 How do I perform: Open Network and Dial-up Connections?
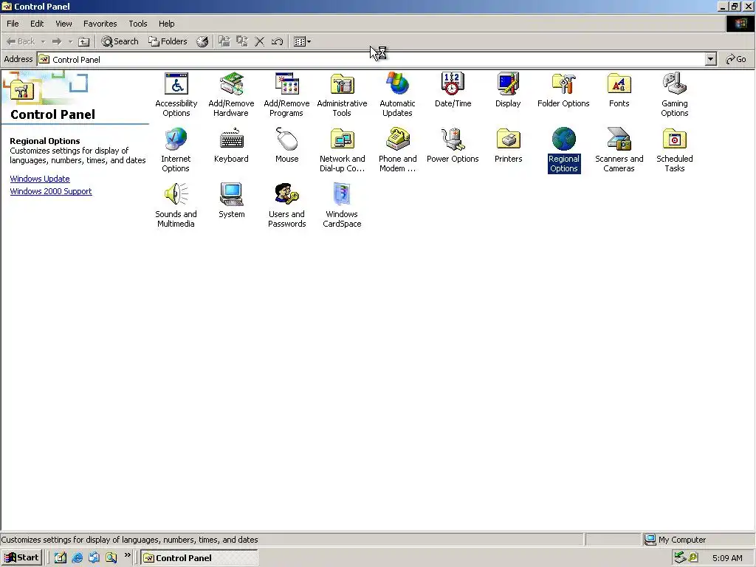coord(342,150)
